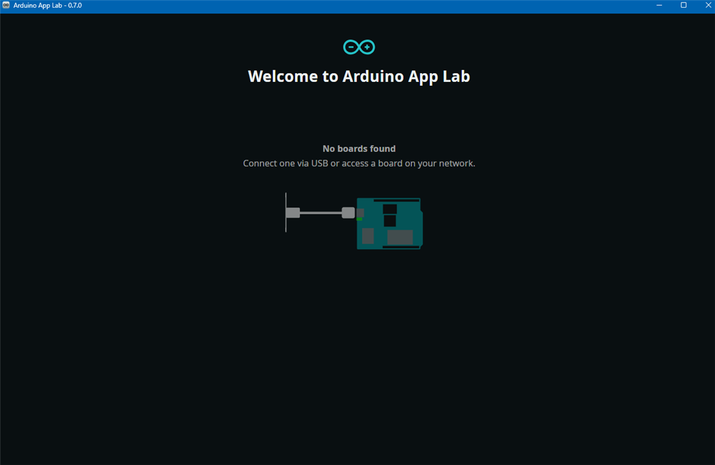
Task: Click the 'Welcome to Arduino App Lab' heading
Action: (359, 76)
